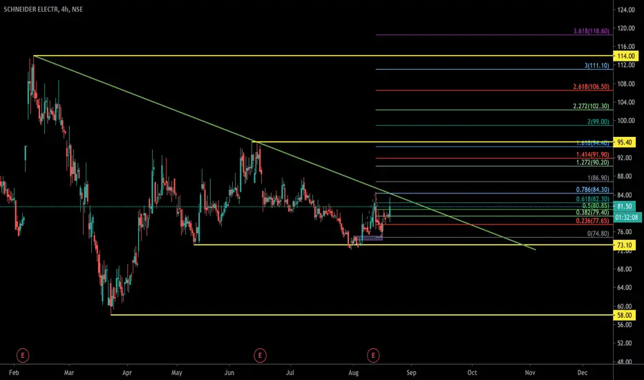Click the Dec label on time axis
Image resolution: width=644 pixels, height=380 pixels.
583,372
